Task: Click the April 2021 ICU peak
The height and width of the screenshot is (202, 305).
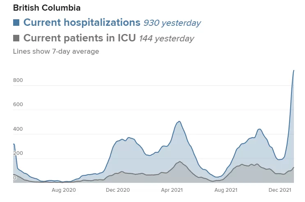Action: pyautogui.click(x=180, y=161)
